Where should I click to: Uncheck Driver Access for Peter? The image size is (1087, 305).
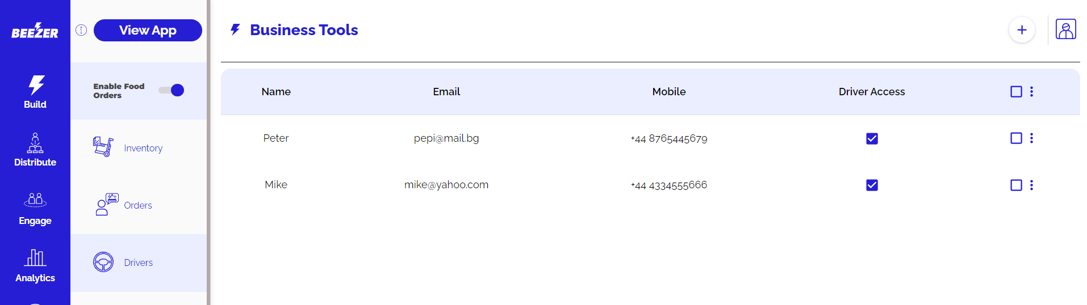pos(872,138)
